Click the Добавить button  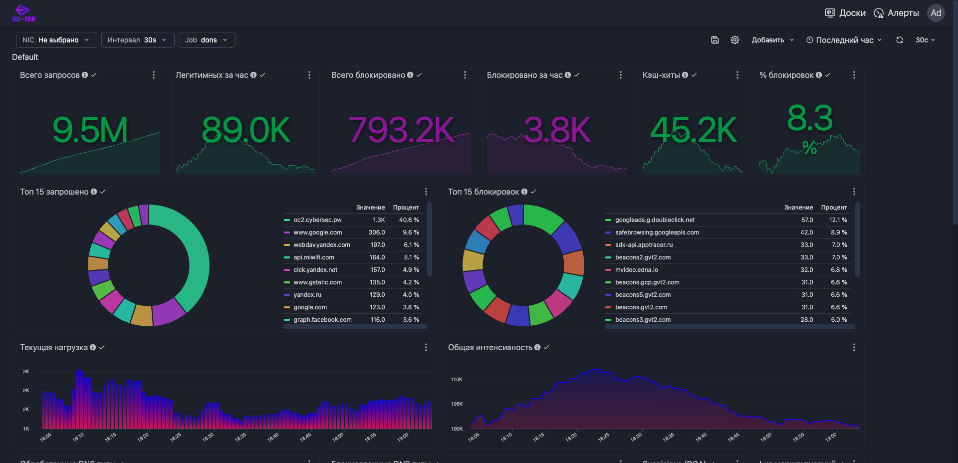772,40
